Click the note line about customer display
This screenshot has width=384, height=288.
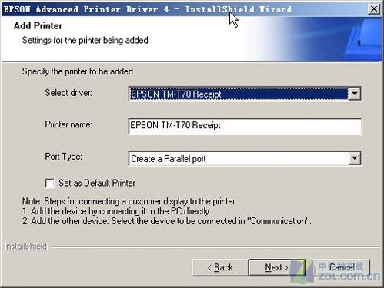(129, 201)
